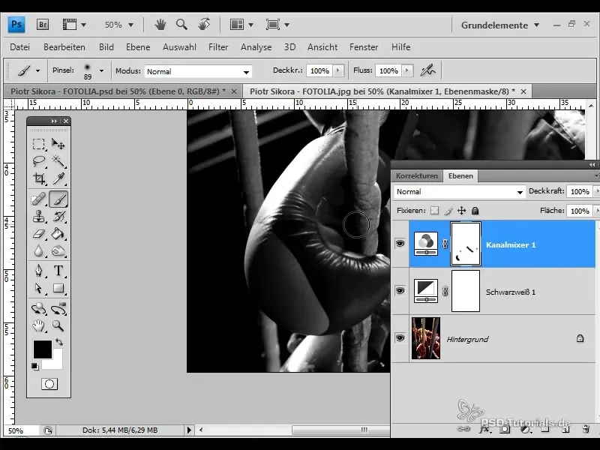Toggle lock image pixels
This screenshot has width=600, height=450.
(448, 211)
